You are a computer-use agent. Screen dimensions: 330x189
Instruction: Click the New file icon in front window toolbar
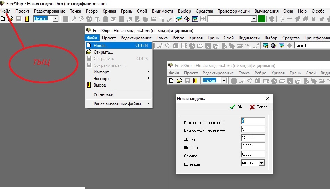pos(171,81)
